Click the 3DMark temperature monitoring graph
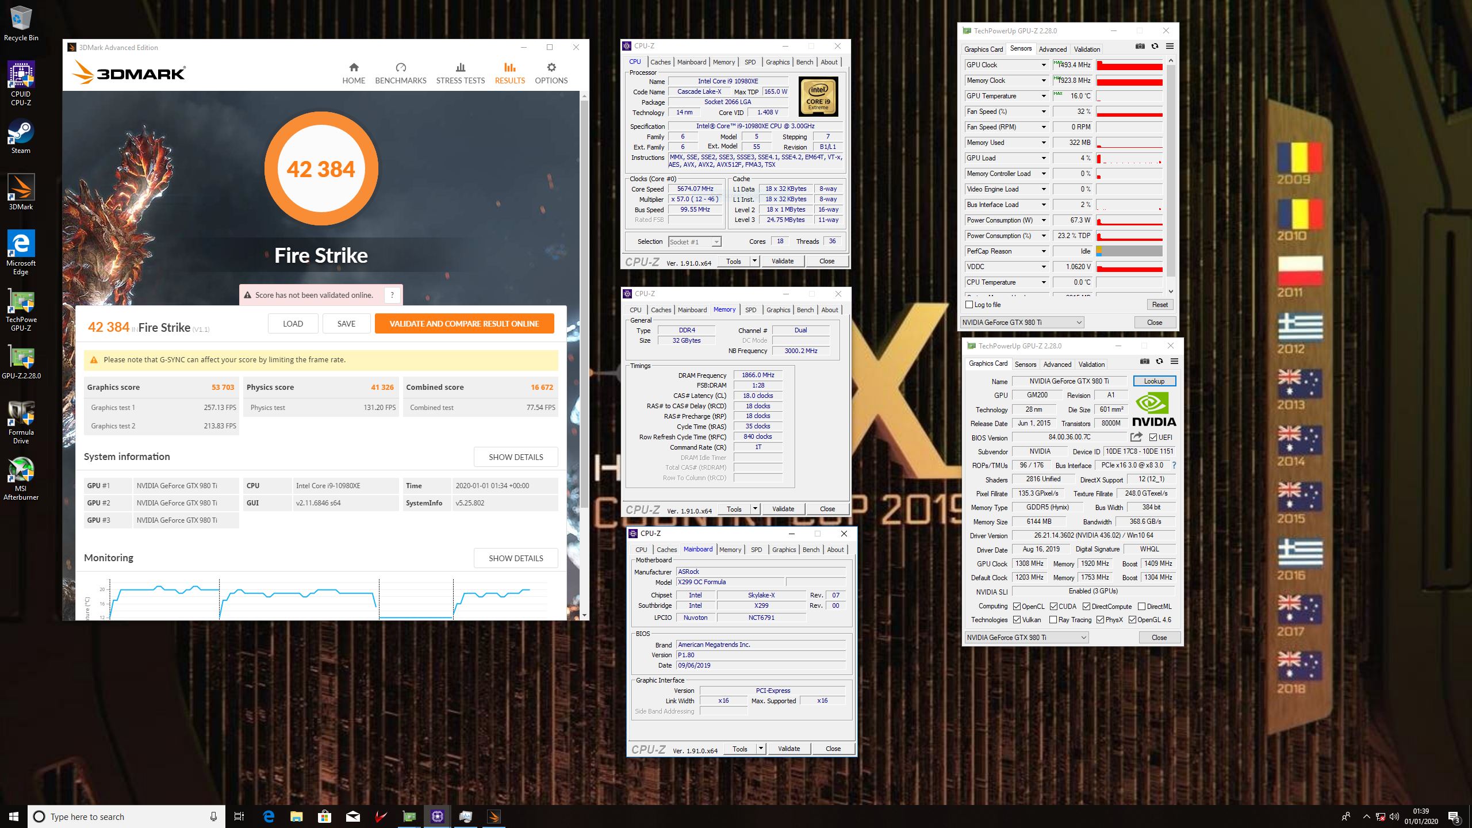This screenshot has height=828, width=1472. pos(320,598)
